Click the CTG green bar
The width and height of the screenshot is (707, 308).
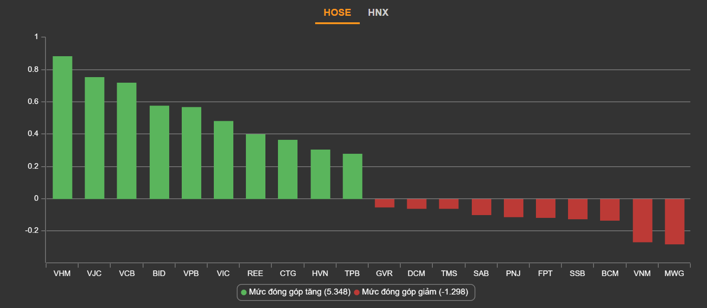tap(288, 169)
